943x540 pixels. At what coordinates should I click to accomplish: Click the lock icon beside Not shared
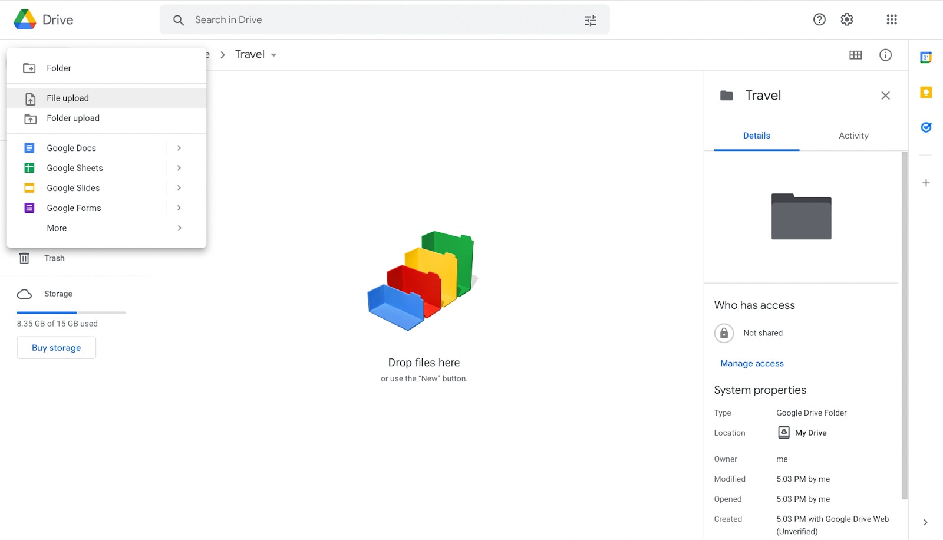(724, 333)
